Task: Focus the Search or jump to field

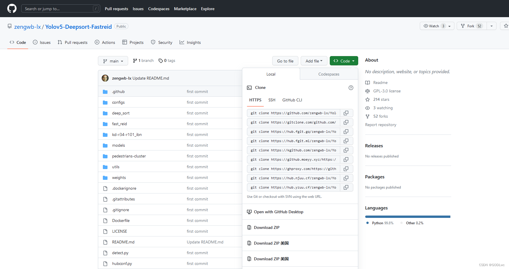Action: point(61,8)
